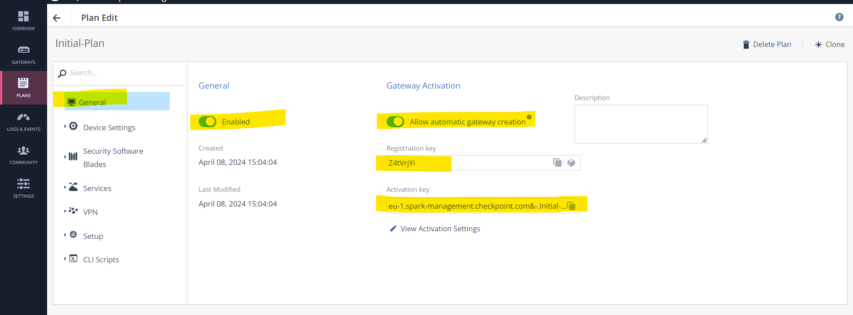Expand the CLI Scripts node
This screenshot has height=315, width=853.
[x=65, y=259]
